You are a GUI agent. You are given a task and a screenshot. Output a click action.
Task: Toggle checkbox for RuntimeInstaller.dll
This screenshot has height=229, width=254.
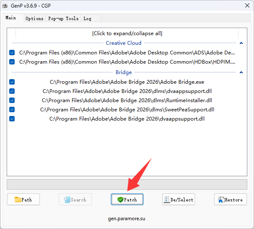click(12, 100)
